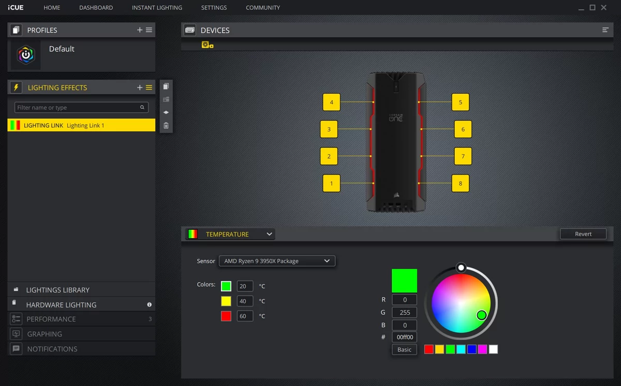Click the R value field
Screen dimensions: 621x386
coord(404,300)
